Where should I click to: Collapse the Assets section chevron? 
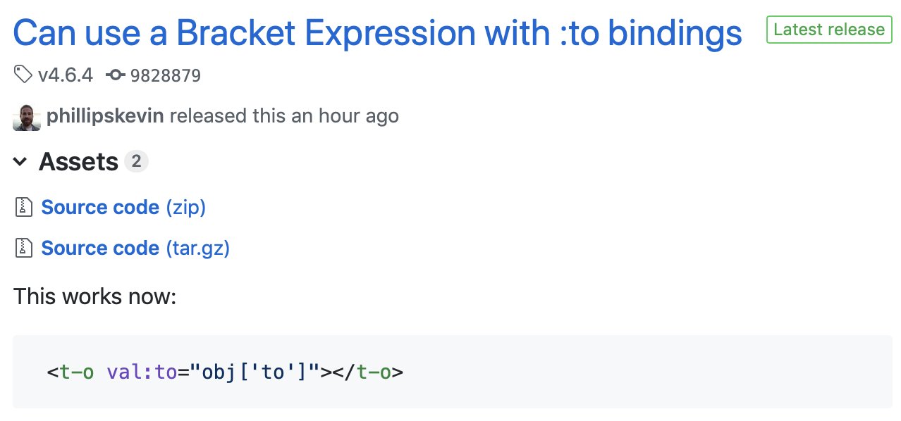click(x=20, y=162)
